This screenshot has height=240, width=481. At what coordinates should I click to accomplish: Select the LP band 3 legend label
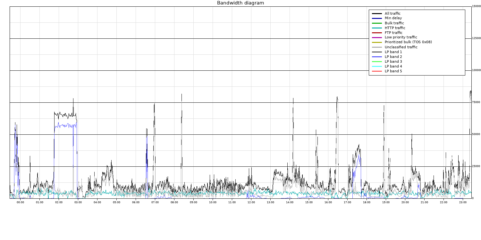(393, 61)
